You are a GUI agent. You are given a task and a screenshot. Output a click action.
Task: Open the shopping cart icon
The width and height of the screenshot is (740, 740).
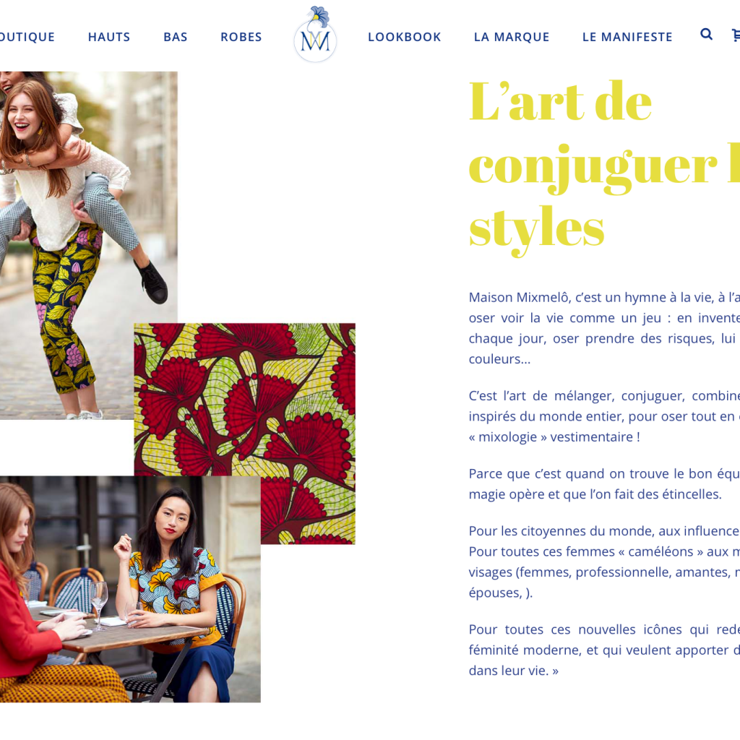(736, 35)
